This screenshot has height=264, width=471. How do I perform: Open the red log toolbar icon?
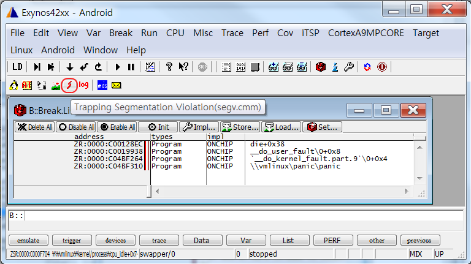[x=83, y=85]
